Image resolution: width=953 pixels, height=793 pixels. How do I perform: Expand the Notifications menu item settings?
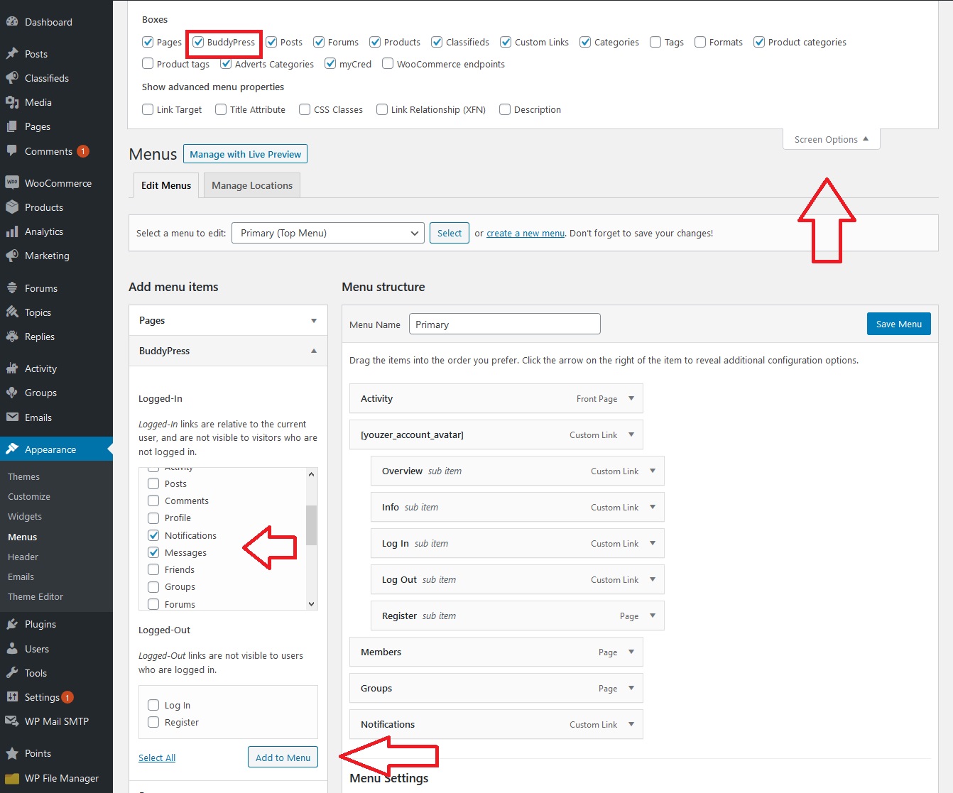coord(631,724)
